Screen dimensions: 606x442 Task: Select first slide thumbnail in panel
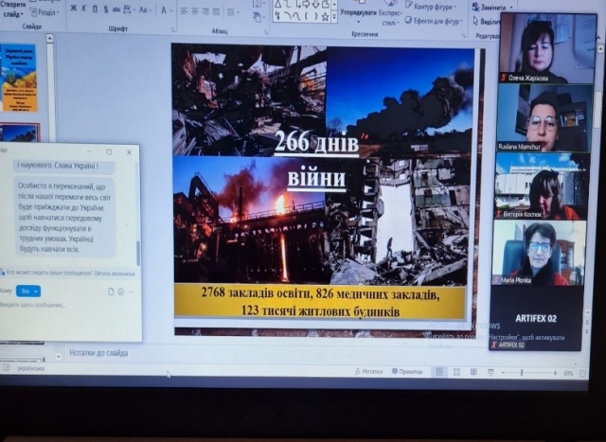[x=19, y=78]
